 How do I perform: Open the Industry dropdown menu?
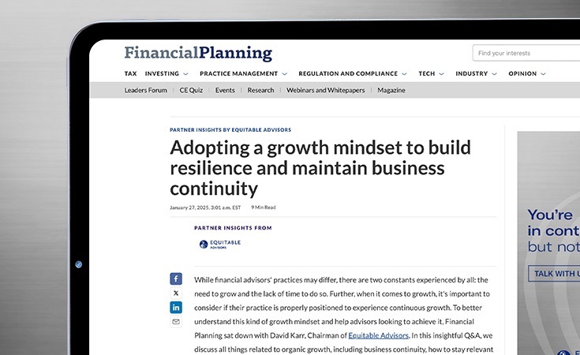point(494,74)
